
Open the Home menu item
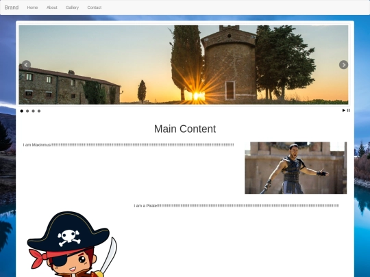pos(32,8)
